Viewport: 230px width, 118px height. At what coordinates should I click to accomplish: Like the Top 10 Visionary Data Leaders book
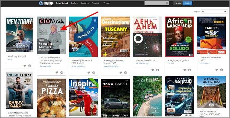(57, 73)
